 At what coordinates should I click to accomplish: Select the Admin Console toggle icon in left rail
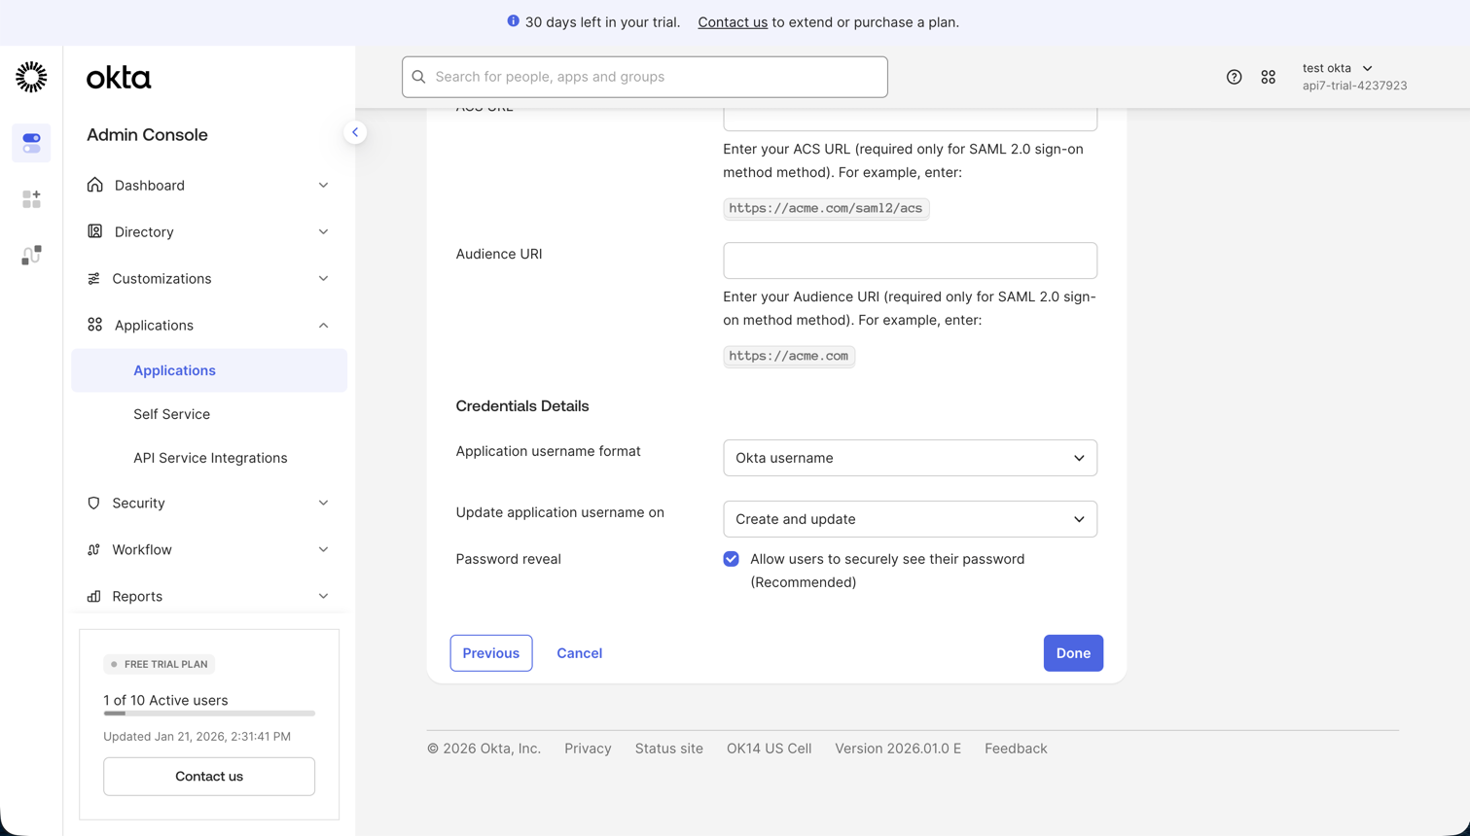click(x=31, y=143)
